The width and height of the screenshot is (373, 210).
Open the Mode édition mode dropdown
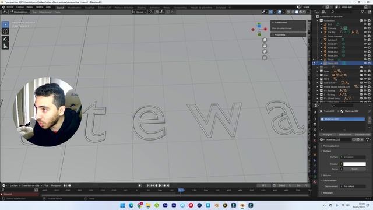[20, 12]
